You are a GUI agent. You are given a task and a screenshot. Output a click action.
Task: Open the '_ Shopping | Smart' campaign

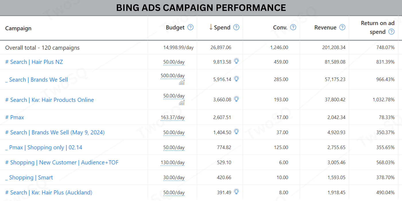(29, 178)
